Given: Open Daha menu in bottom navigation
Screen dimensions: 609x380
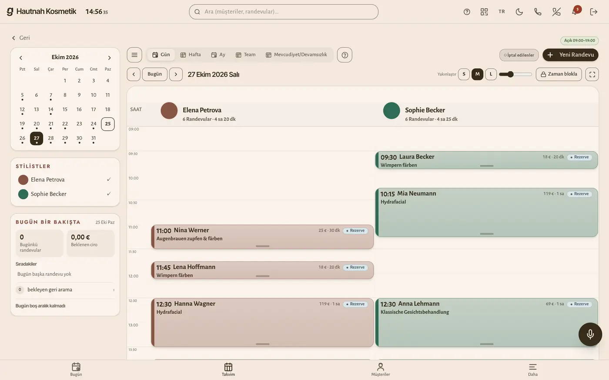Looking at the screenshot, I should pyautogui.click(x=533, y=370).
